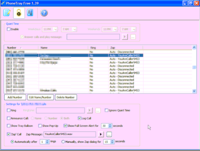Image resolution: width=200 pixels, height=151 pixels.
Task: Select the padlock blocked numbers toolbar icon
Action: click(x=19, y=13)
